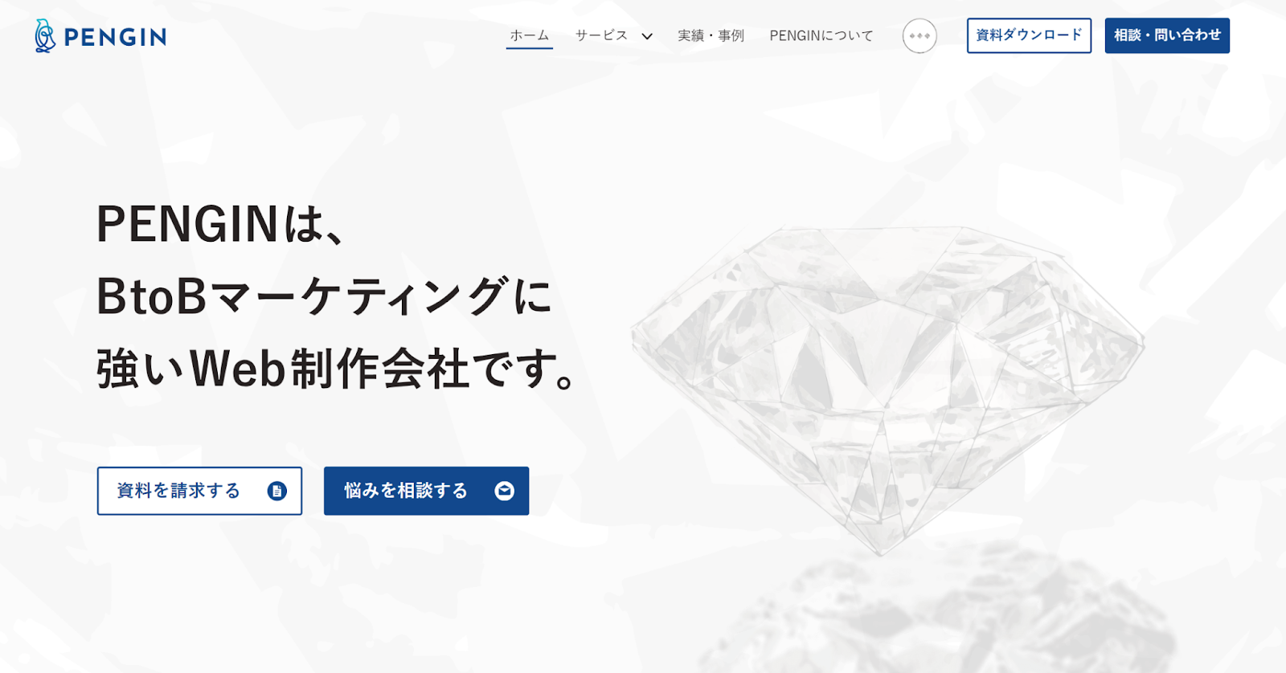
Task: Click the mail icon on 悩みを相談する
Action: pos(504,491)
